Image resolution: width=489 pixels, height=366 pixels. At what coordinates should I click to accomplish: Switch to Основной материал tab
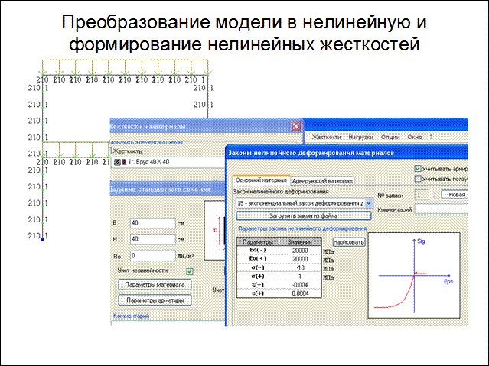(261, 180)
